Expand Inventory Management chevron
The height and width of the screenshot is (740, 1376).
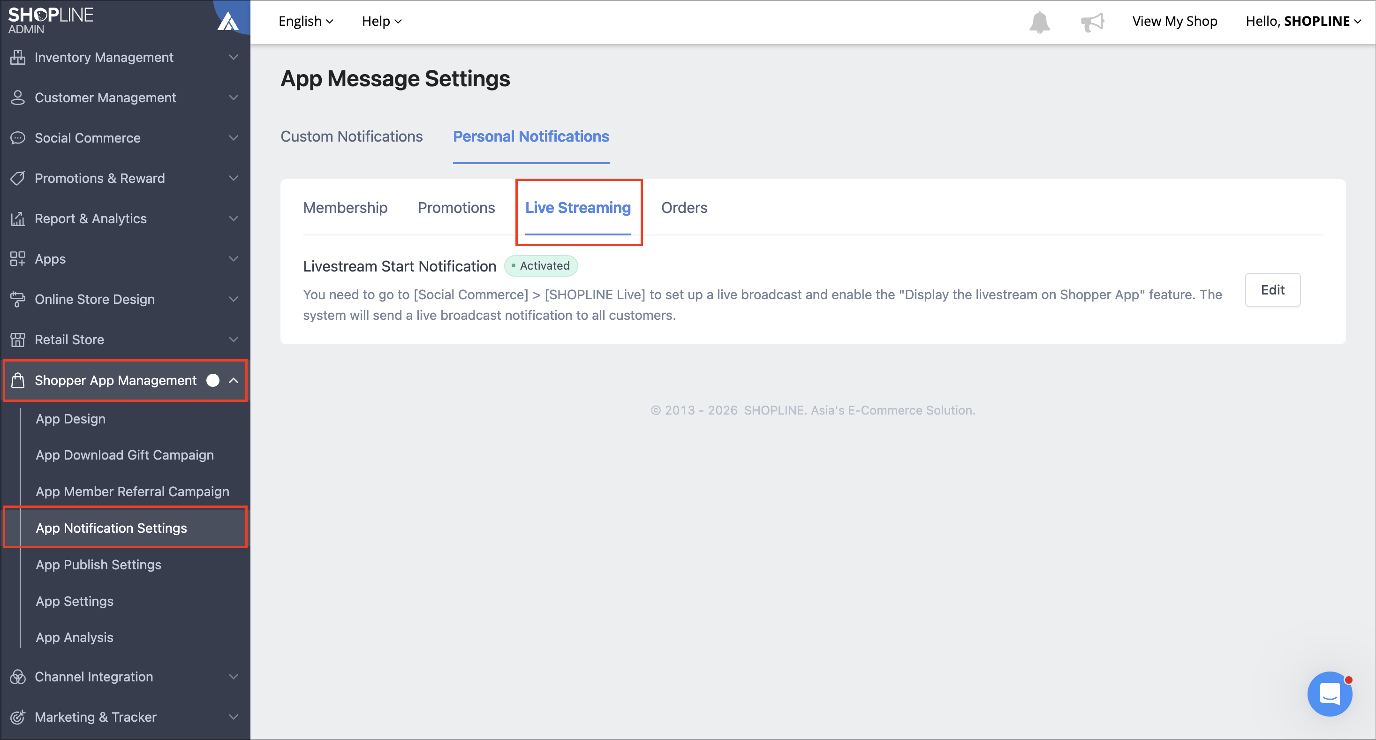(x=234, y=57)
